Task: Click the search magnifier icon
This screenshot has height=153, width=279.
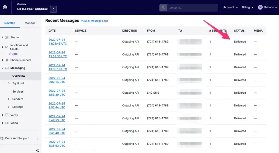Action: pos(163,8)
